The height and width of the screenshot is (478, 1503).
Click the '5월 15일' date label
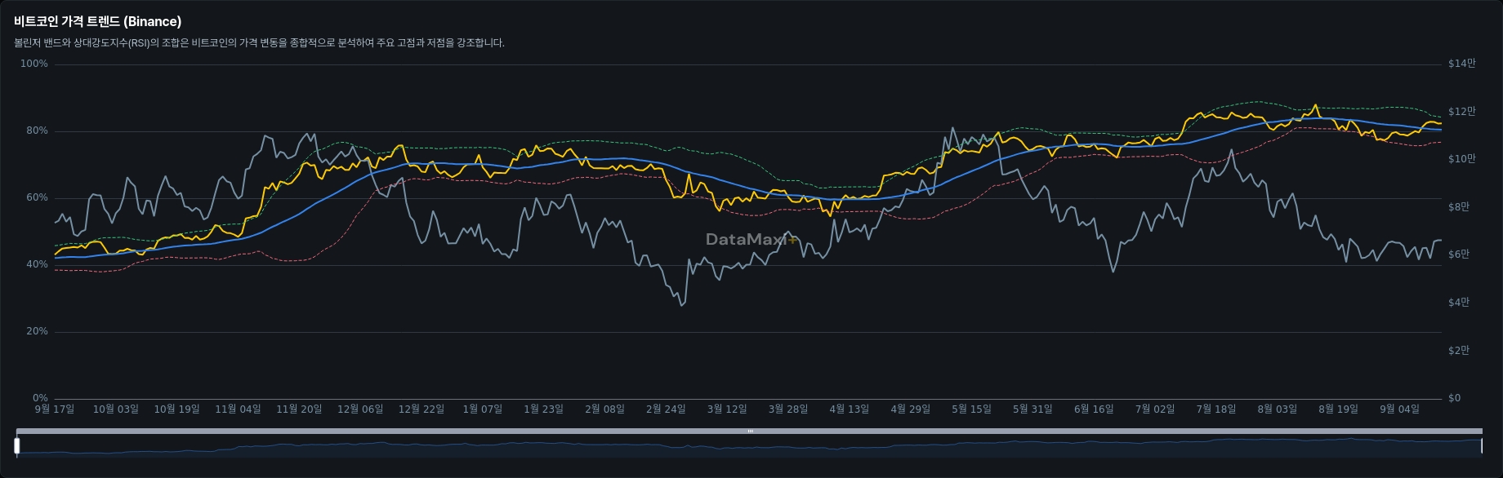pos(971,409)
